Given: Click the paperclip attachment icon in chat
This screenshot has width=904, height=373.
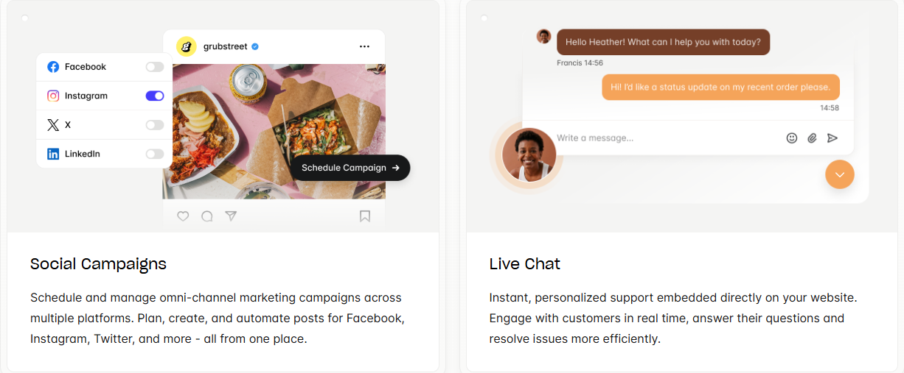Looking at the screenshot, I should click(812, 138).
